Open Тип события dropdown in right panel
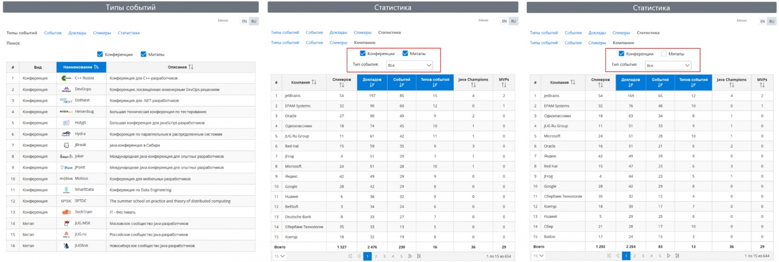The image size is (779, 262). coord(668,65)
